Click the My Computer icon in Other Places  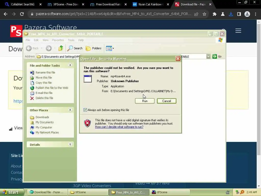pos(32,128)
